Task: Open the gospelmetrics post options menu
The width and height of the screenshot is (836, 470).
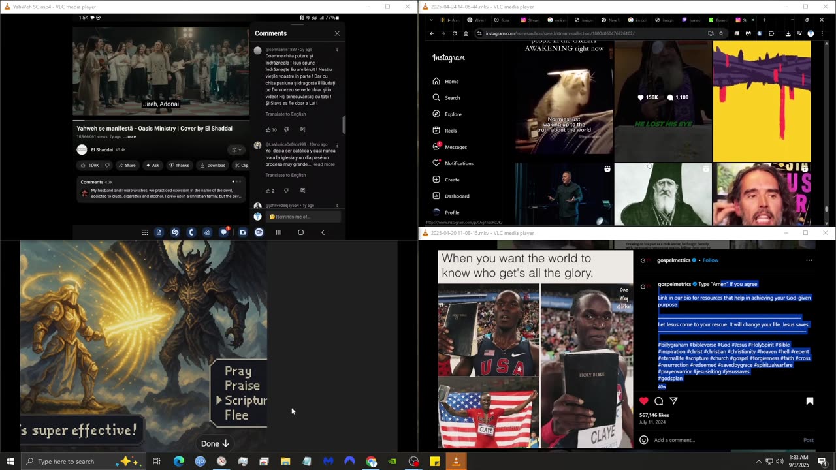Action: coord(809,260)
